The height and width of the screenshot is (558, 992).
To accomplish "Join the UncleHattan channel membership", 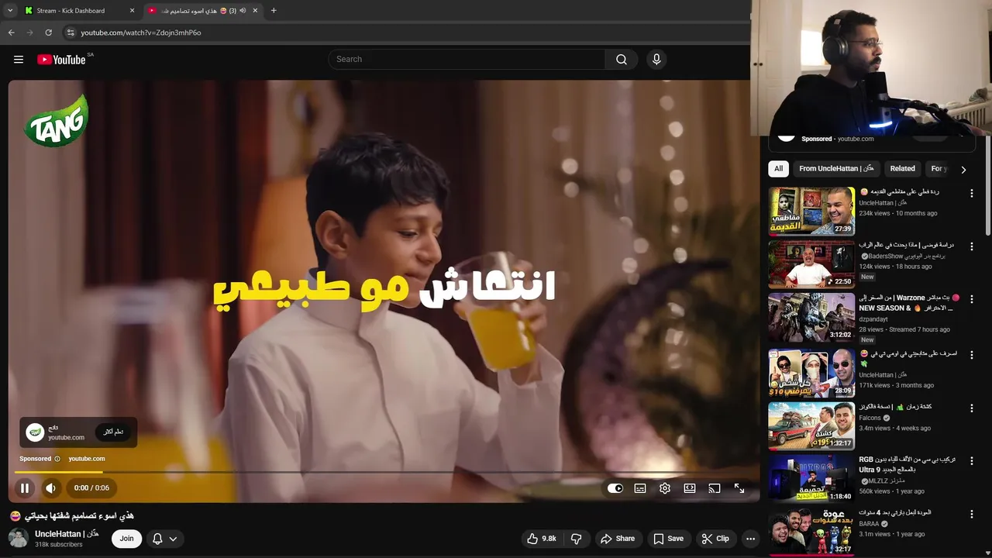I will [126, 539].
